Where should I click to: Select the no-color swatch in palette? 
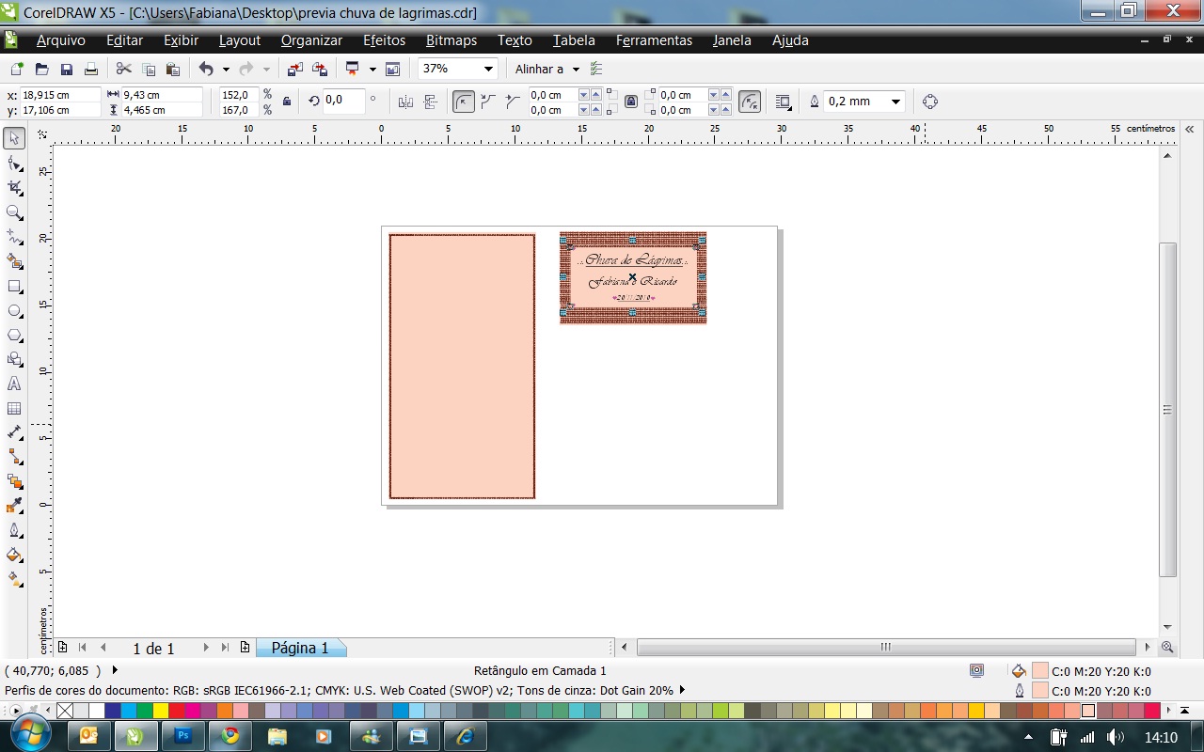tap(65, 711)
